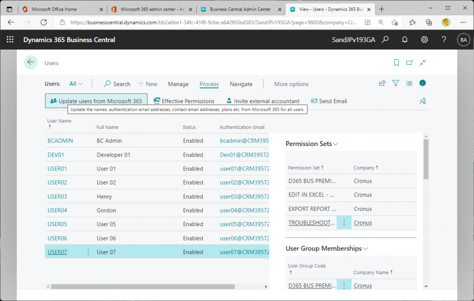Image resolution: width=474 pixels, height=301 pixels.
Task: Click the Search action in the Users toolbar
Action: click(x=117, y=84)
